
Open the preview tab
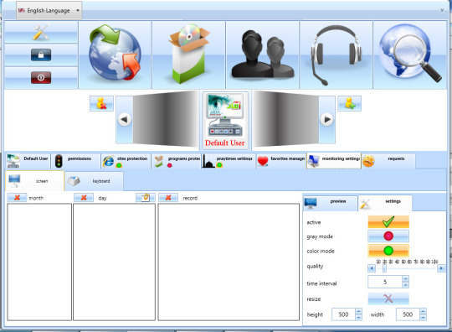(x=331, y=203)
